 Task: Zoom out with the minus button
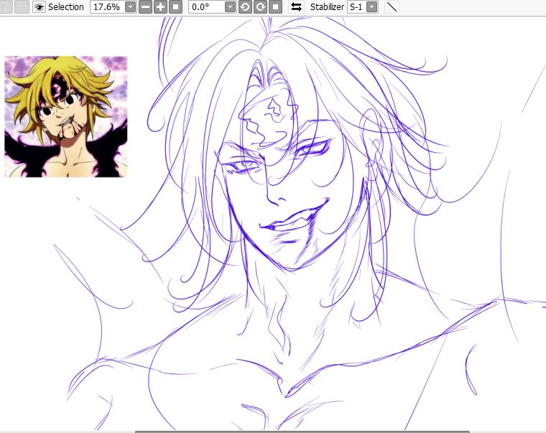click(146, 7)
